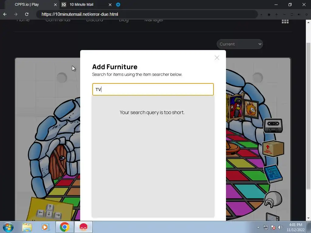Image resolution: width=311 pixels, height=233 pixels.
Task: Click the plus icon in browser toolbar
Action: (276, 15)
